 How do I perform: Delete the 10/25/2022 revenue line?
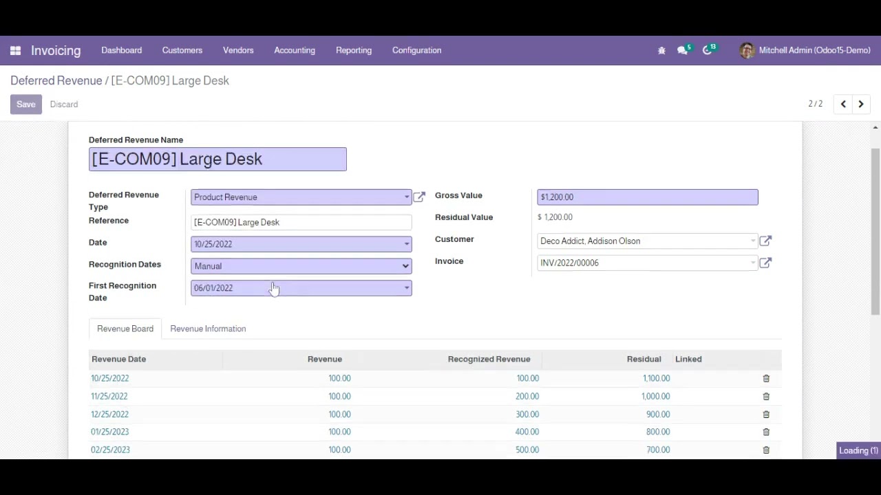[766, 378]
